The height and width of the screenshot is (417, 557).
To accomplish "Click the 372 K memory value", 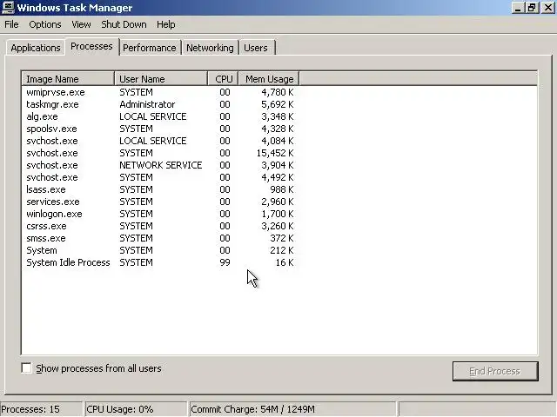I will click(282, 238).
